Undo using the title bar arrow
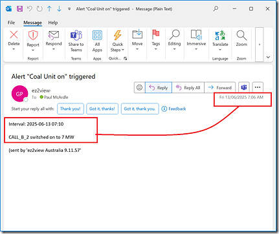This screenshot has height=234, width=279. pyautogui.click(x=30, y=9)
